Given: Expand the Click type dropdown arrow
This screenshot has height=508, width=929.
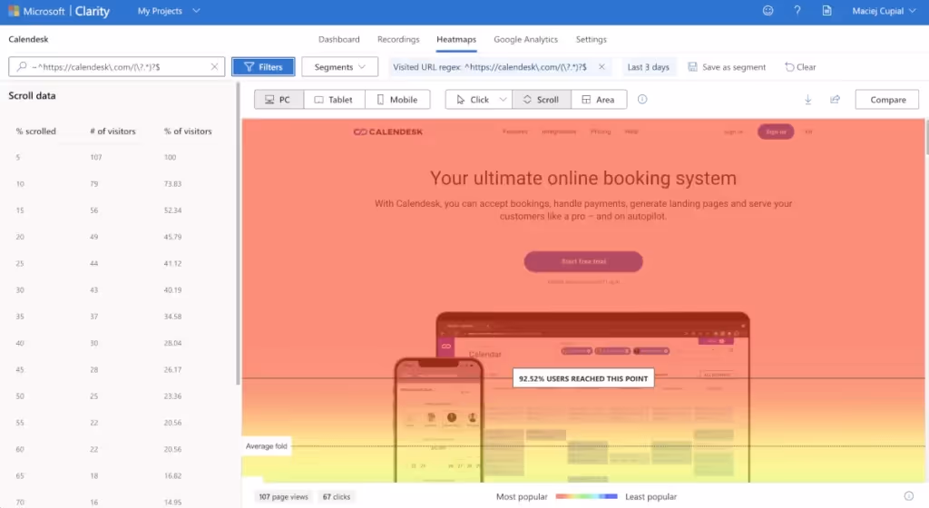Looking at the screenshot, I should tap(503, 100).
